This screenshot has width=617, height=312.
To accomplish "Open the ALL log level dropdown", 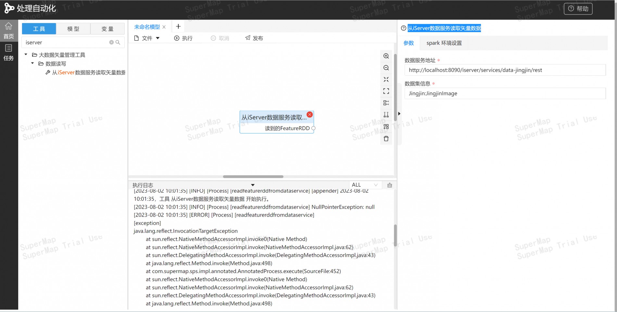I will pos(365,185).
